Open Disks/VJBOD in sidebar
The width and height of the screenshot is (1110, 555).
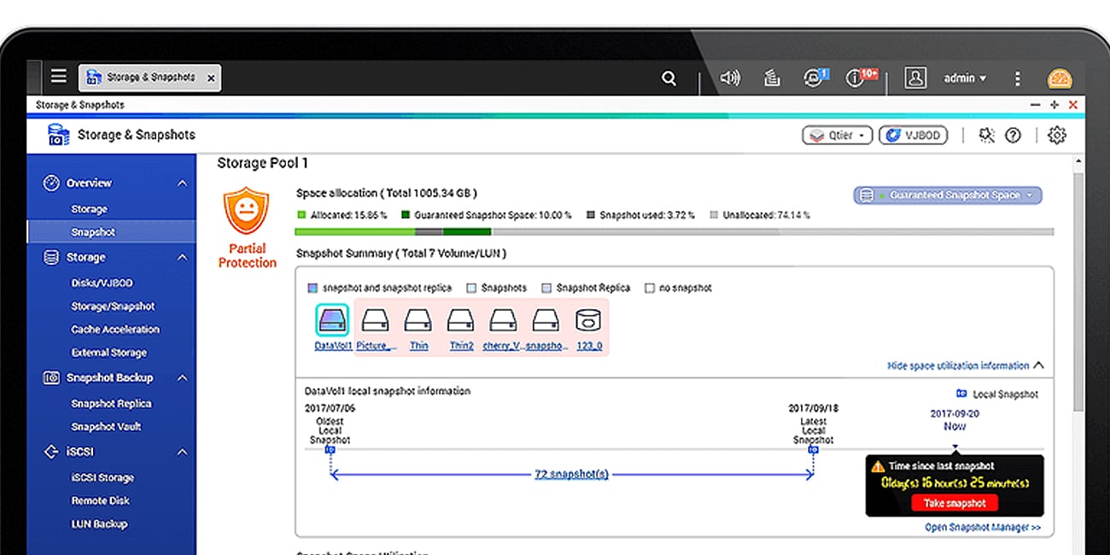[102, 283]
